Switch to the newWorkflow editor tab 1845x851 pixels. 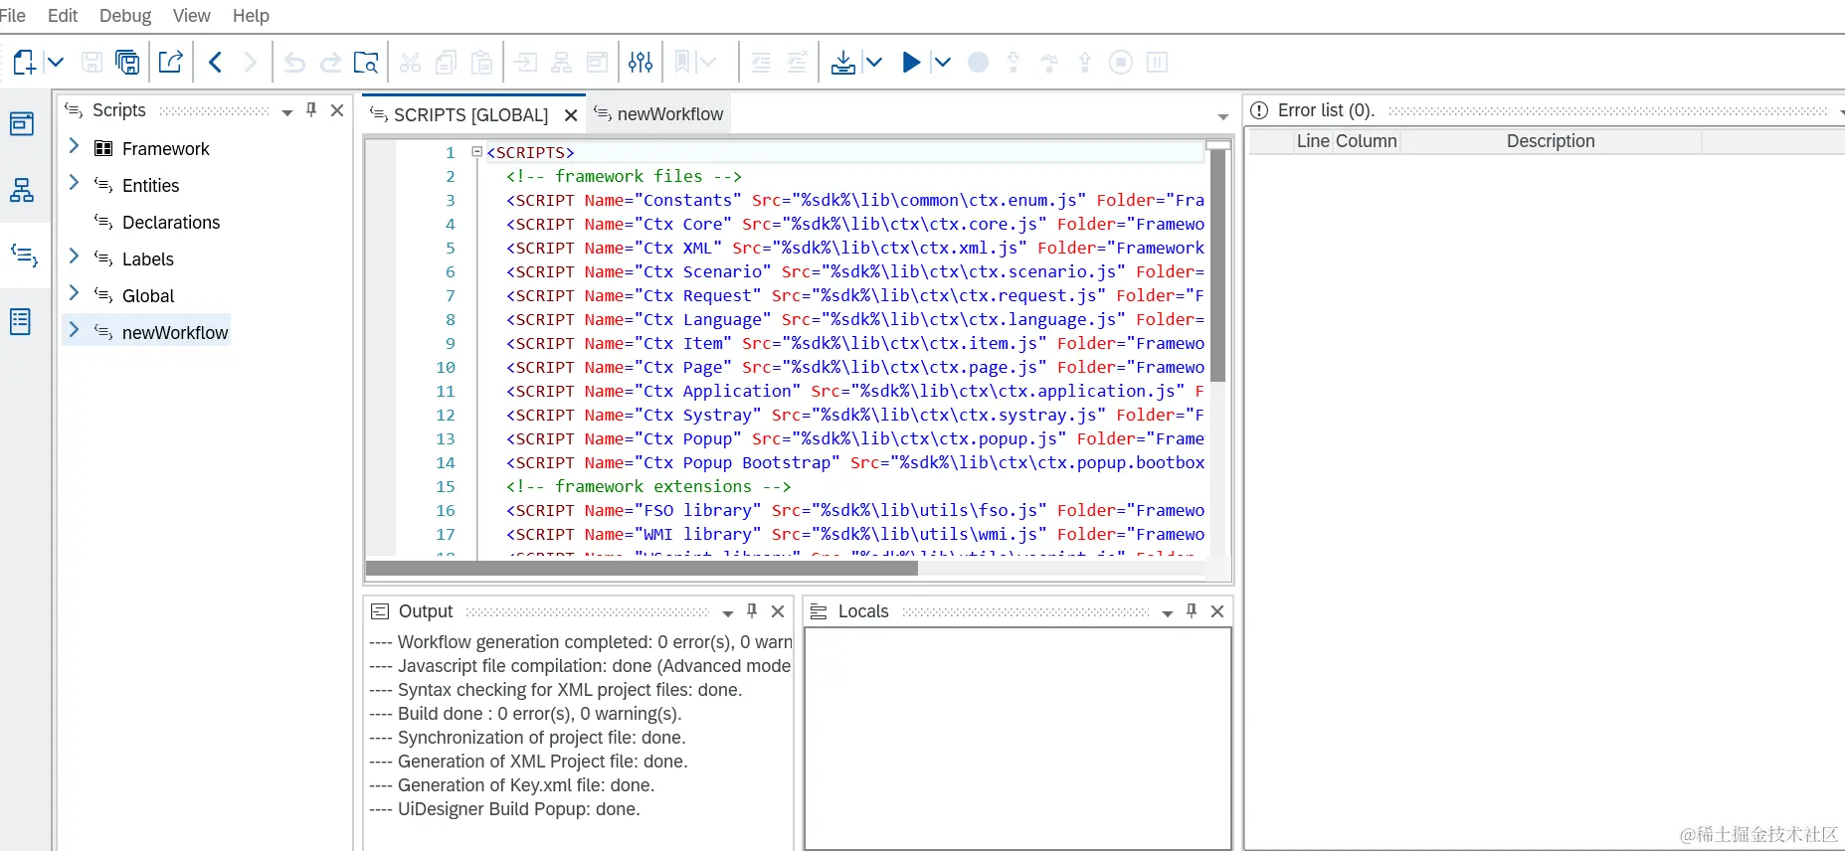point(670,114)
